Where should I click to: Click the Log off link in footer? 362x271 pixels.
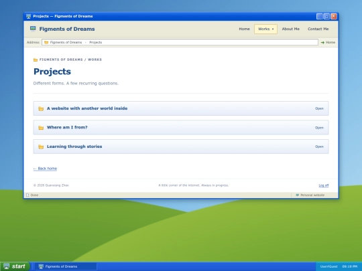pos(323,185)
